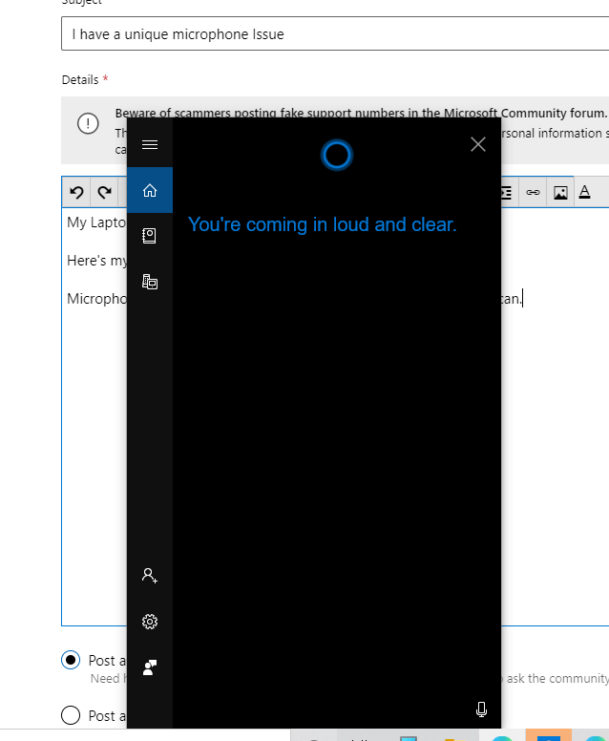Click into Subject input field
This screenshot has width=609, height=741.
pyautogui.click(x=335, y=33)
